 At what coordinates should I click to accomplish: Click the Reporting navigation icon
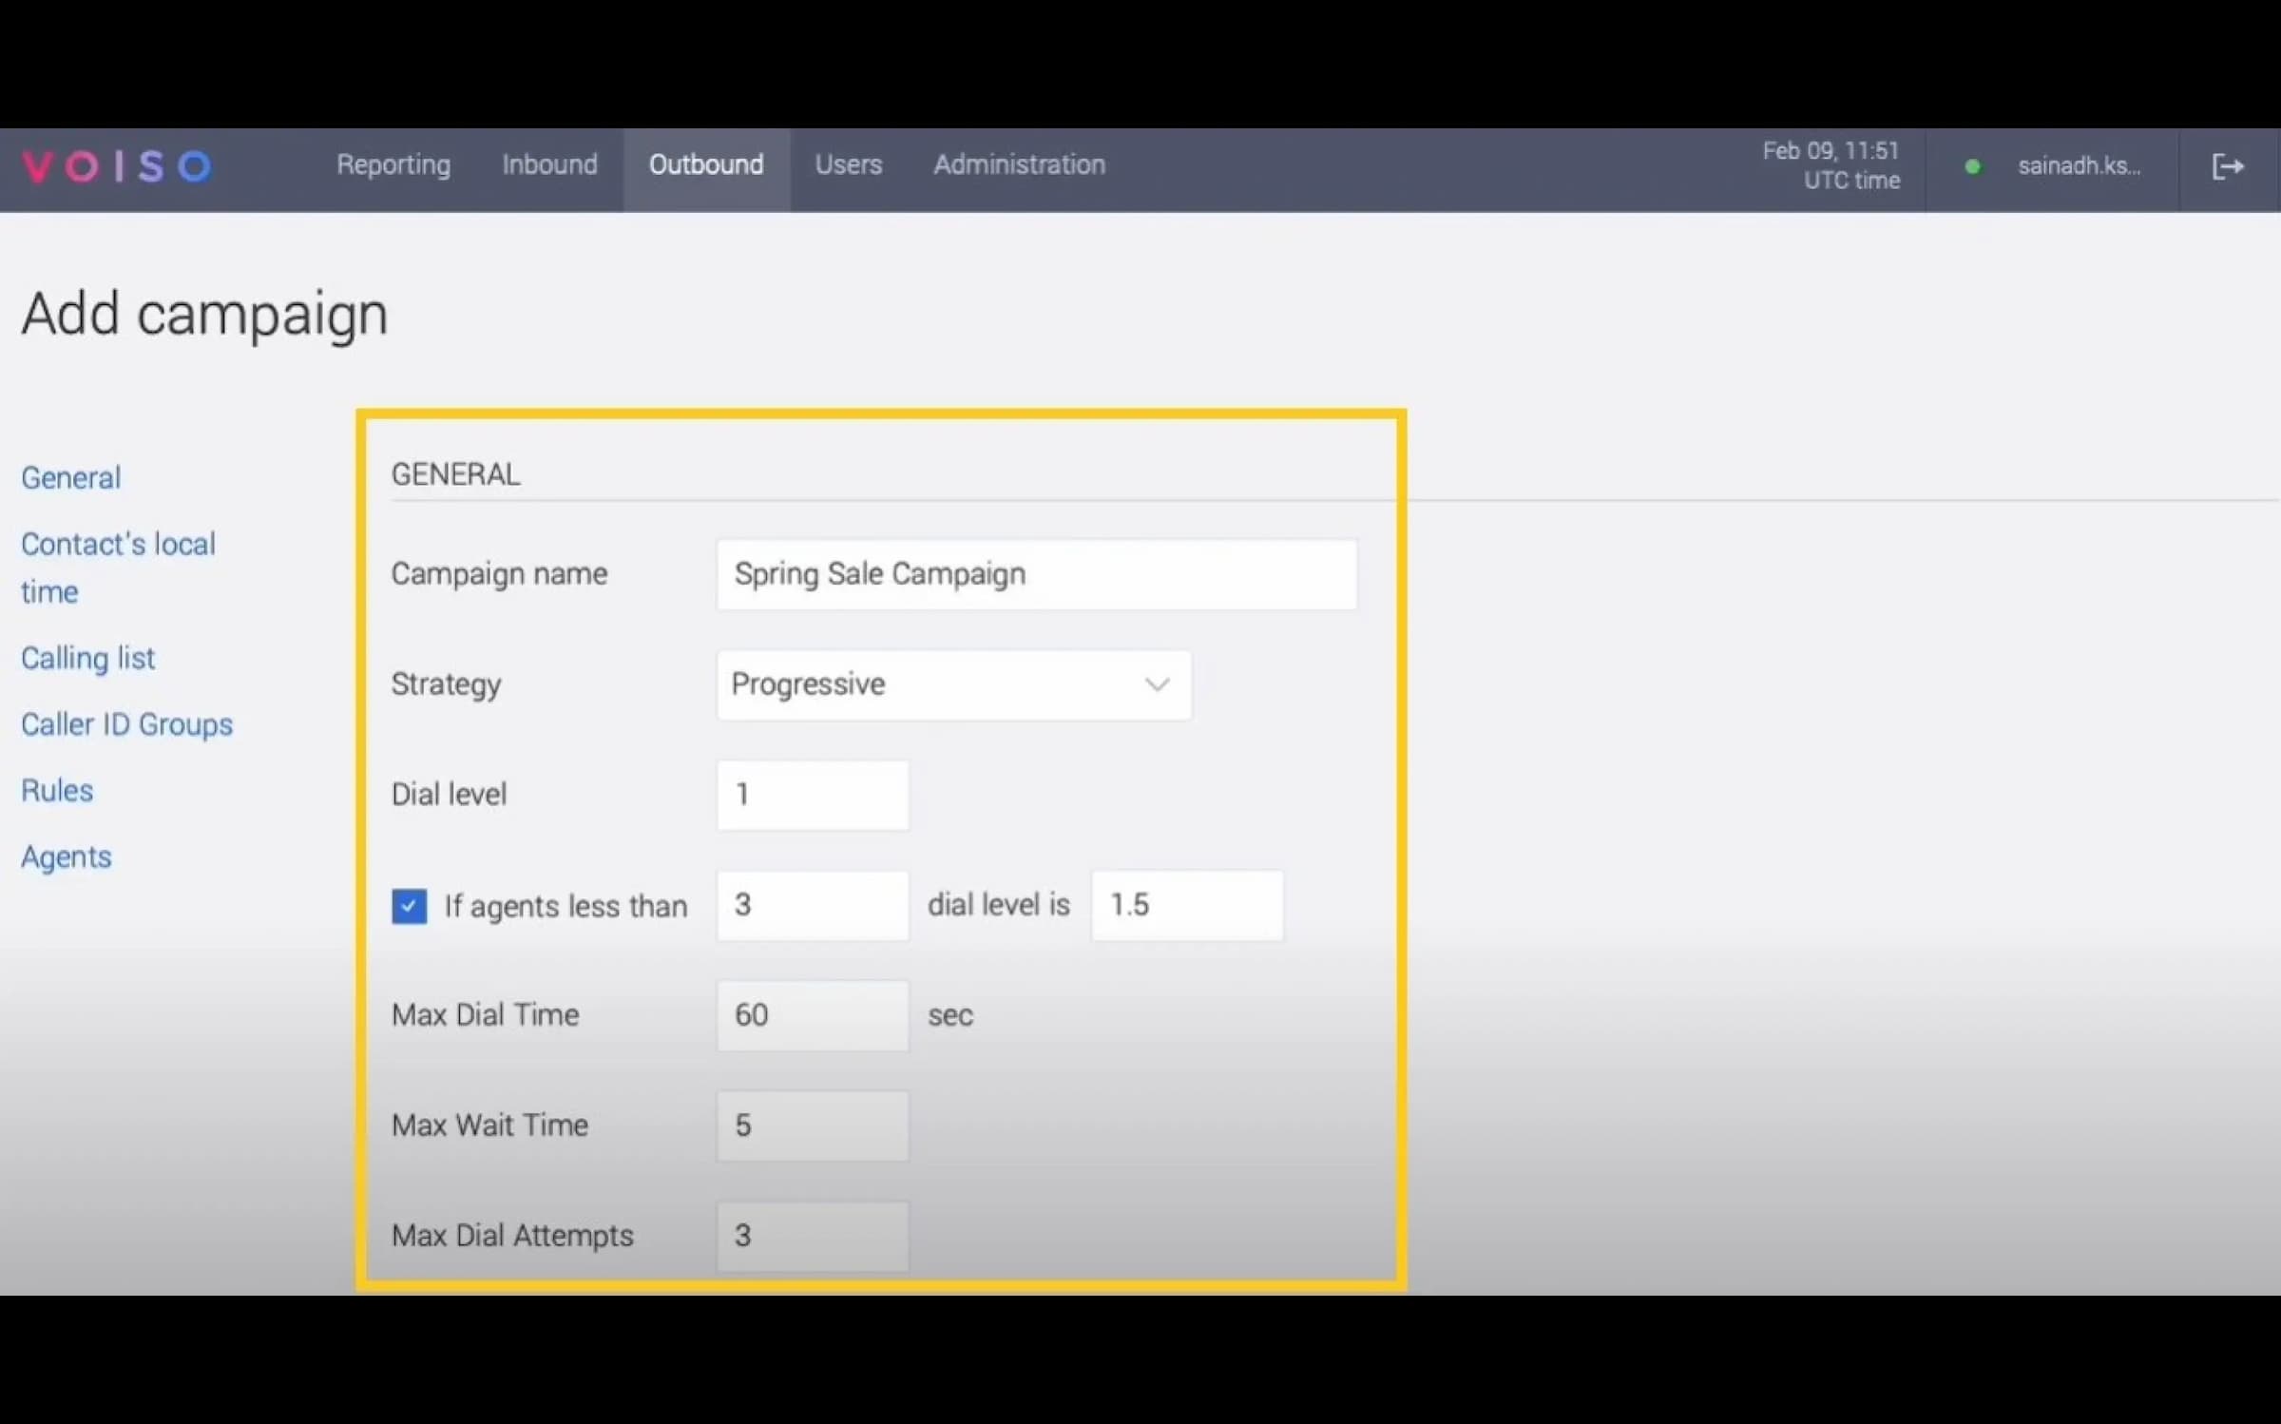393,163
